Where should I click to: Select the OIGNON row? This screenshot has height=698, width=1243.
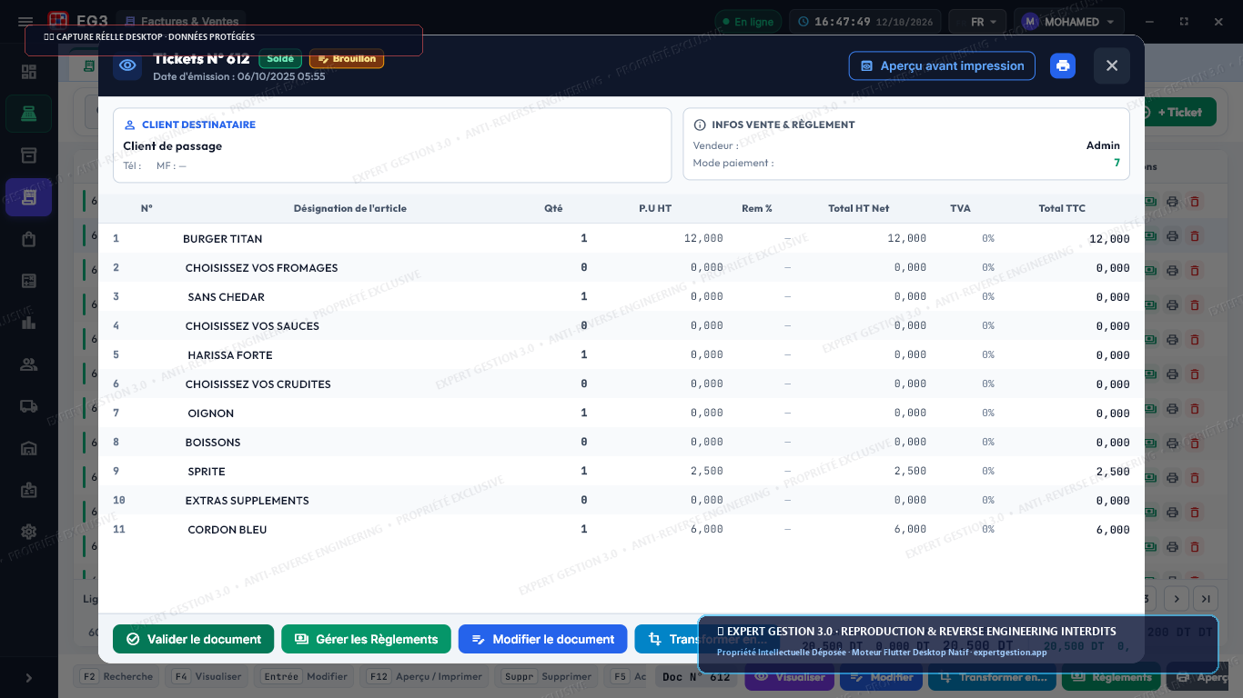pyautogui.click(x=621, y=413)
